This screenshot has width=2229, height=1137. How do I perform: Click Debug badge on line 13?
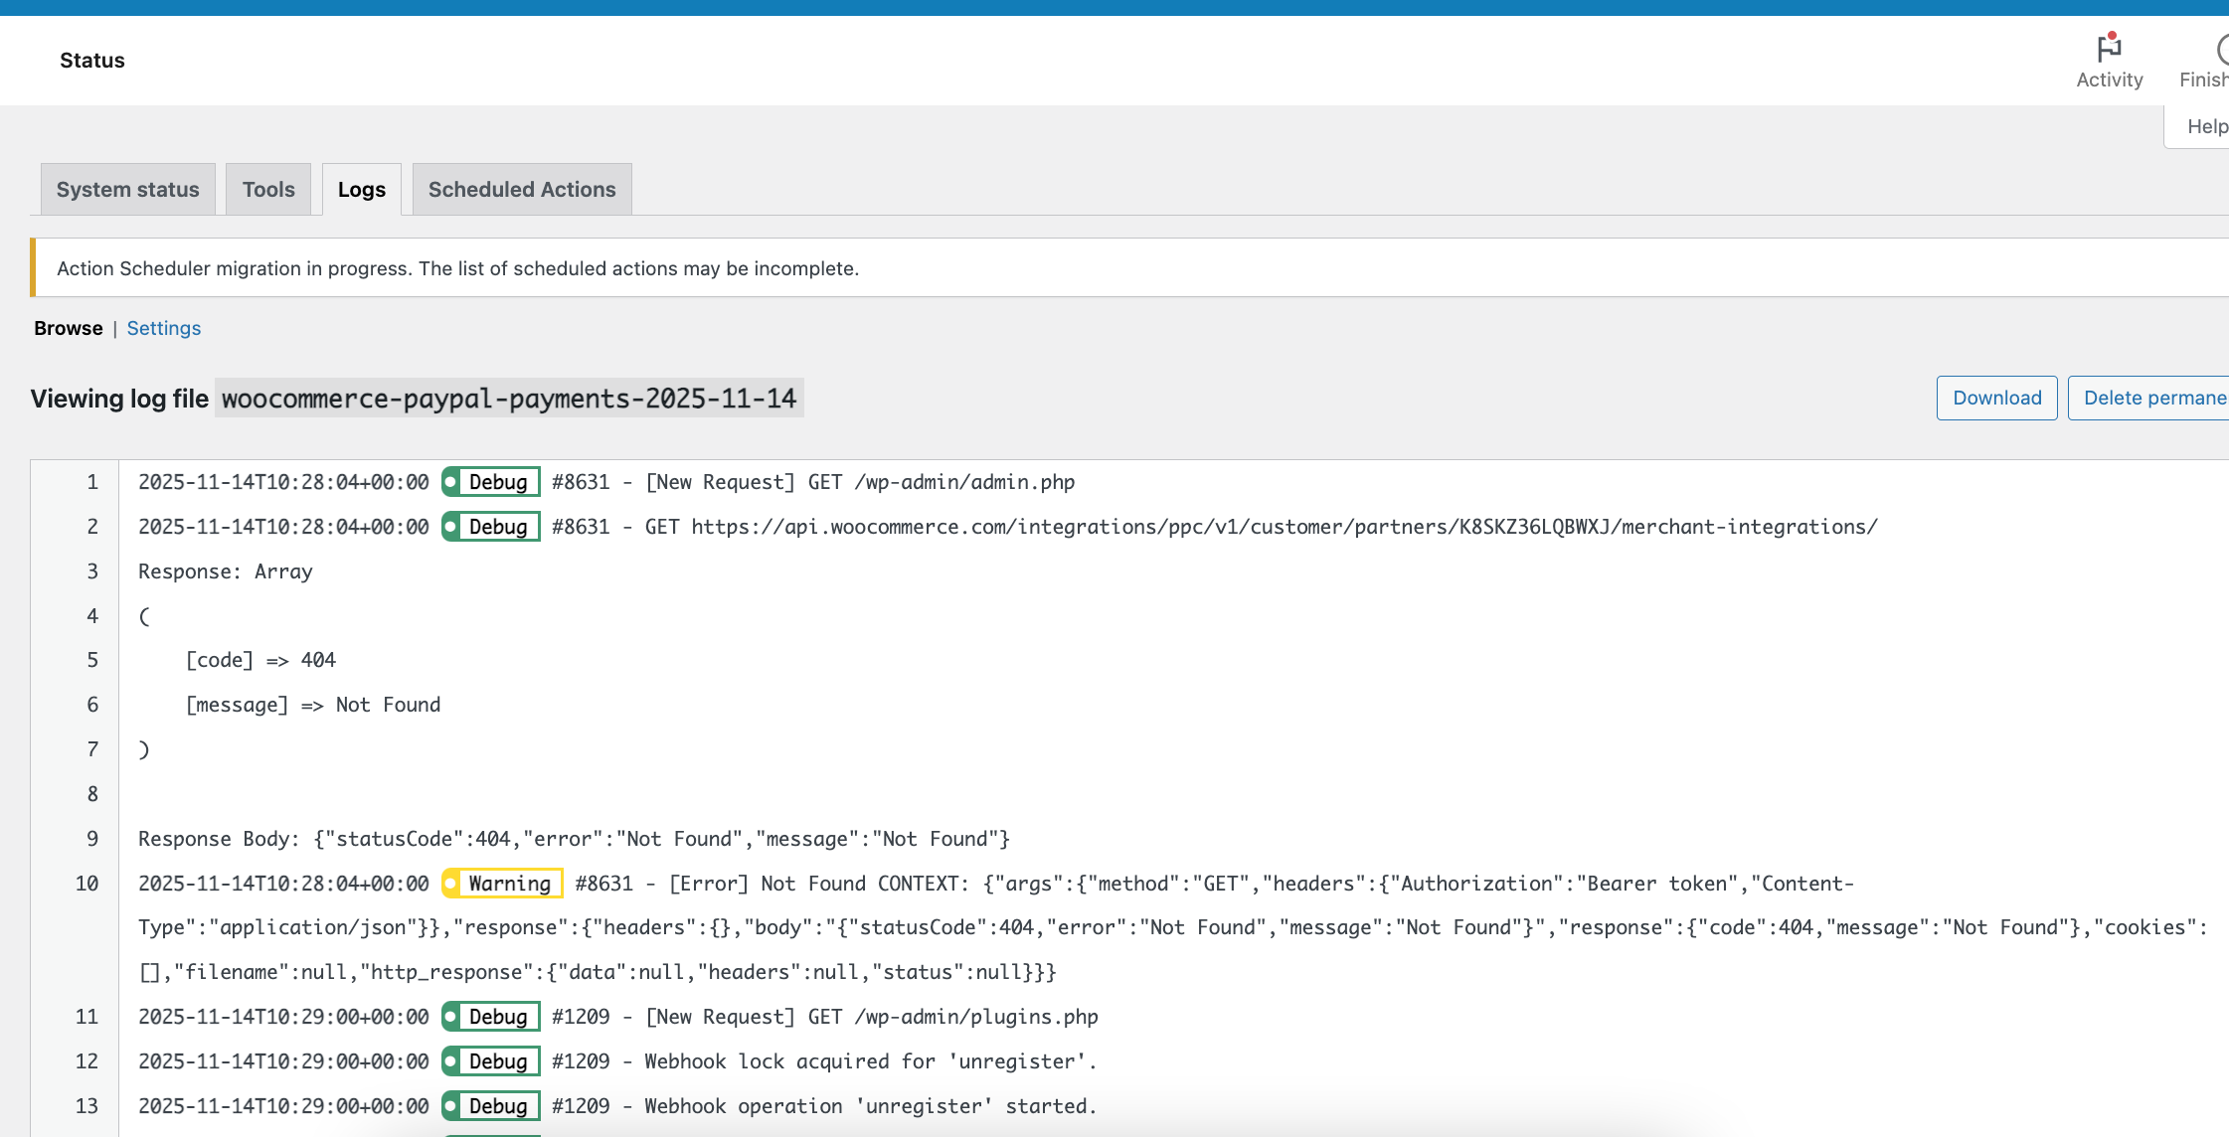tap(491, 1106)
